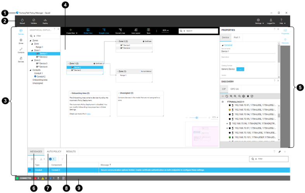Open the canvas zoom percentage dropdown
The image size is (305, 193).
[165, 31]
